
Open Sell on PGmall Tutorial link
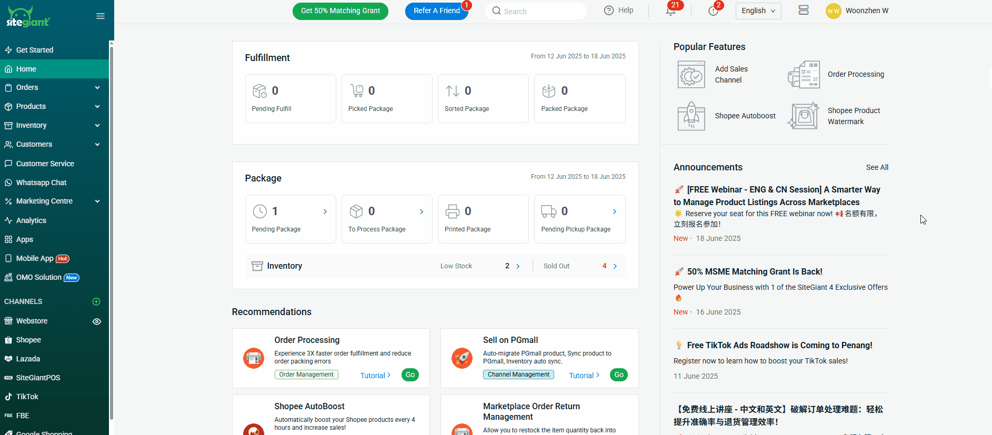pyautogui.click(x=584, y=376)
